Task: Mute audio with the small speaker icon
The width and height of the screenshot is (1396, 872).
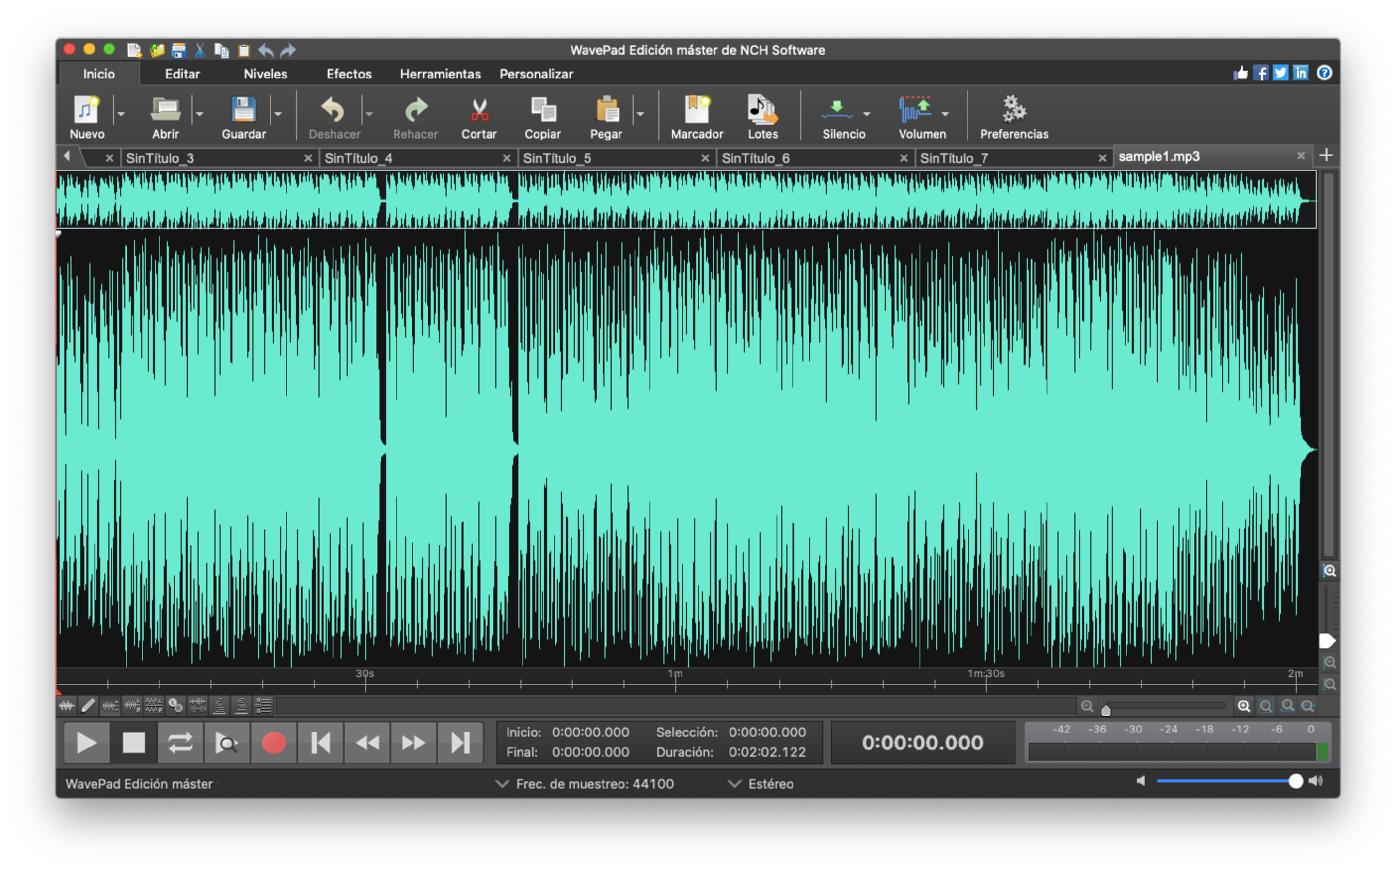Action: (x=1141, y=781)
